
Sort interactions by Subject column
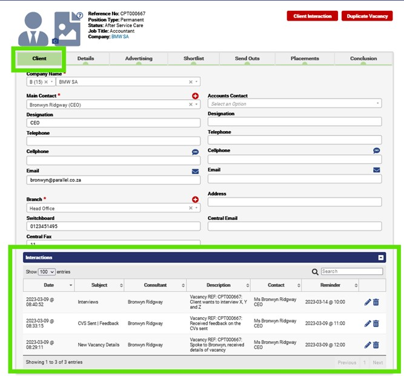tap(99, 285)
